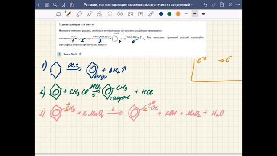Open the share/export icon
The height and width of the screenshot is (156, 277).
coord(71,5)
